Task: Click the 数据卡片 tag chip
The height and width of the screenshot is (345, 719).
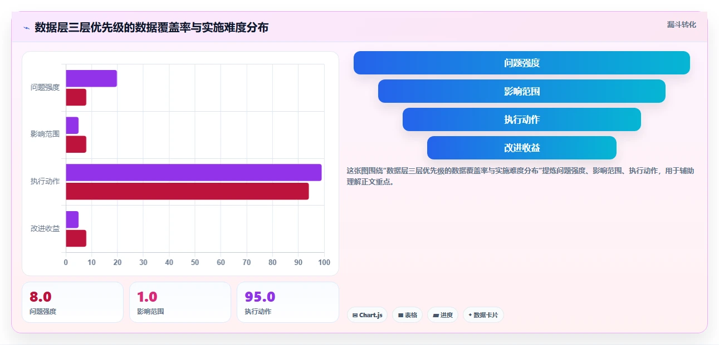Action: click(x=483, y=315)
